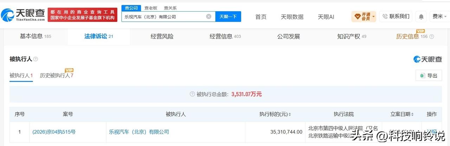Screen dimensions: 450x146
Task: Click the 被执行人 column header
Action: point(176,114)
